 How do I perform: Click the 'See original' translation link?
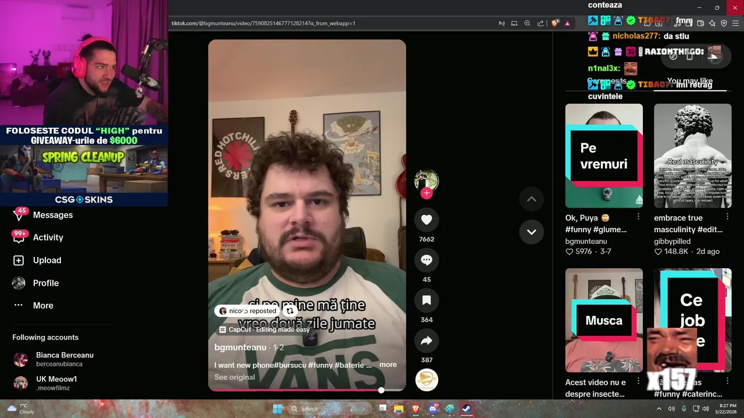coord(234,377)
